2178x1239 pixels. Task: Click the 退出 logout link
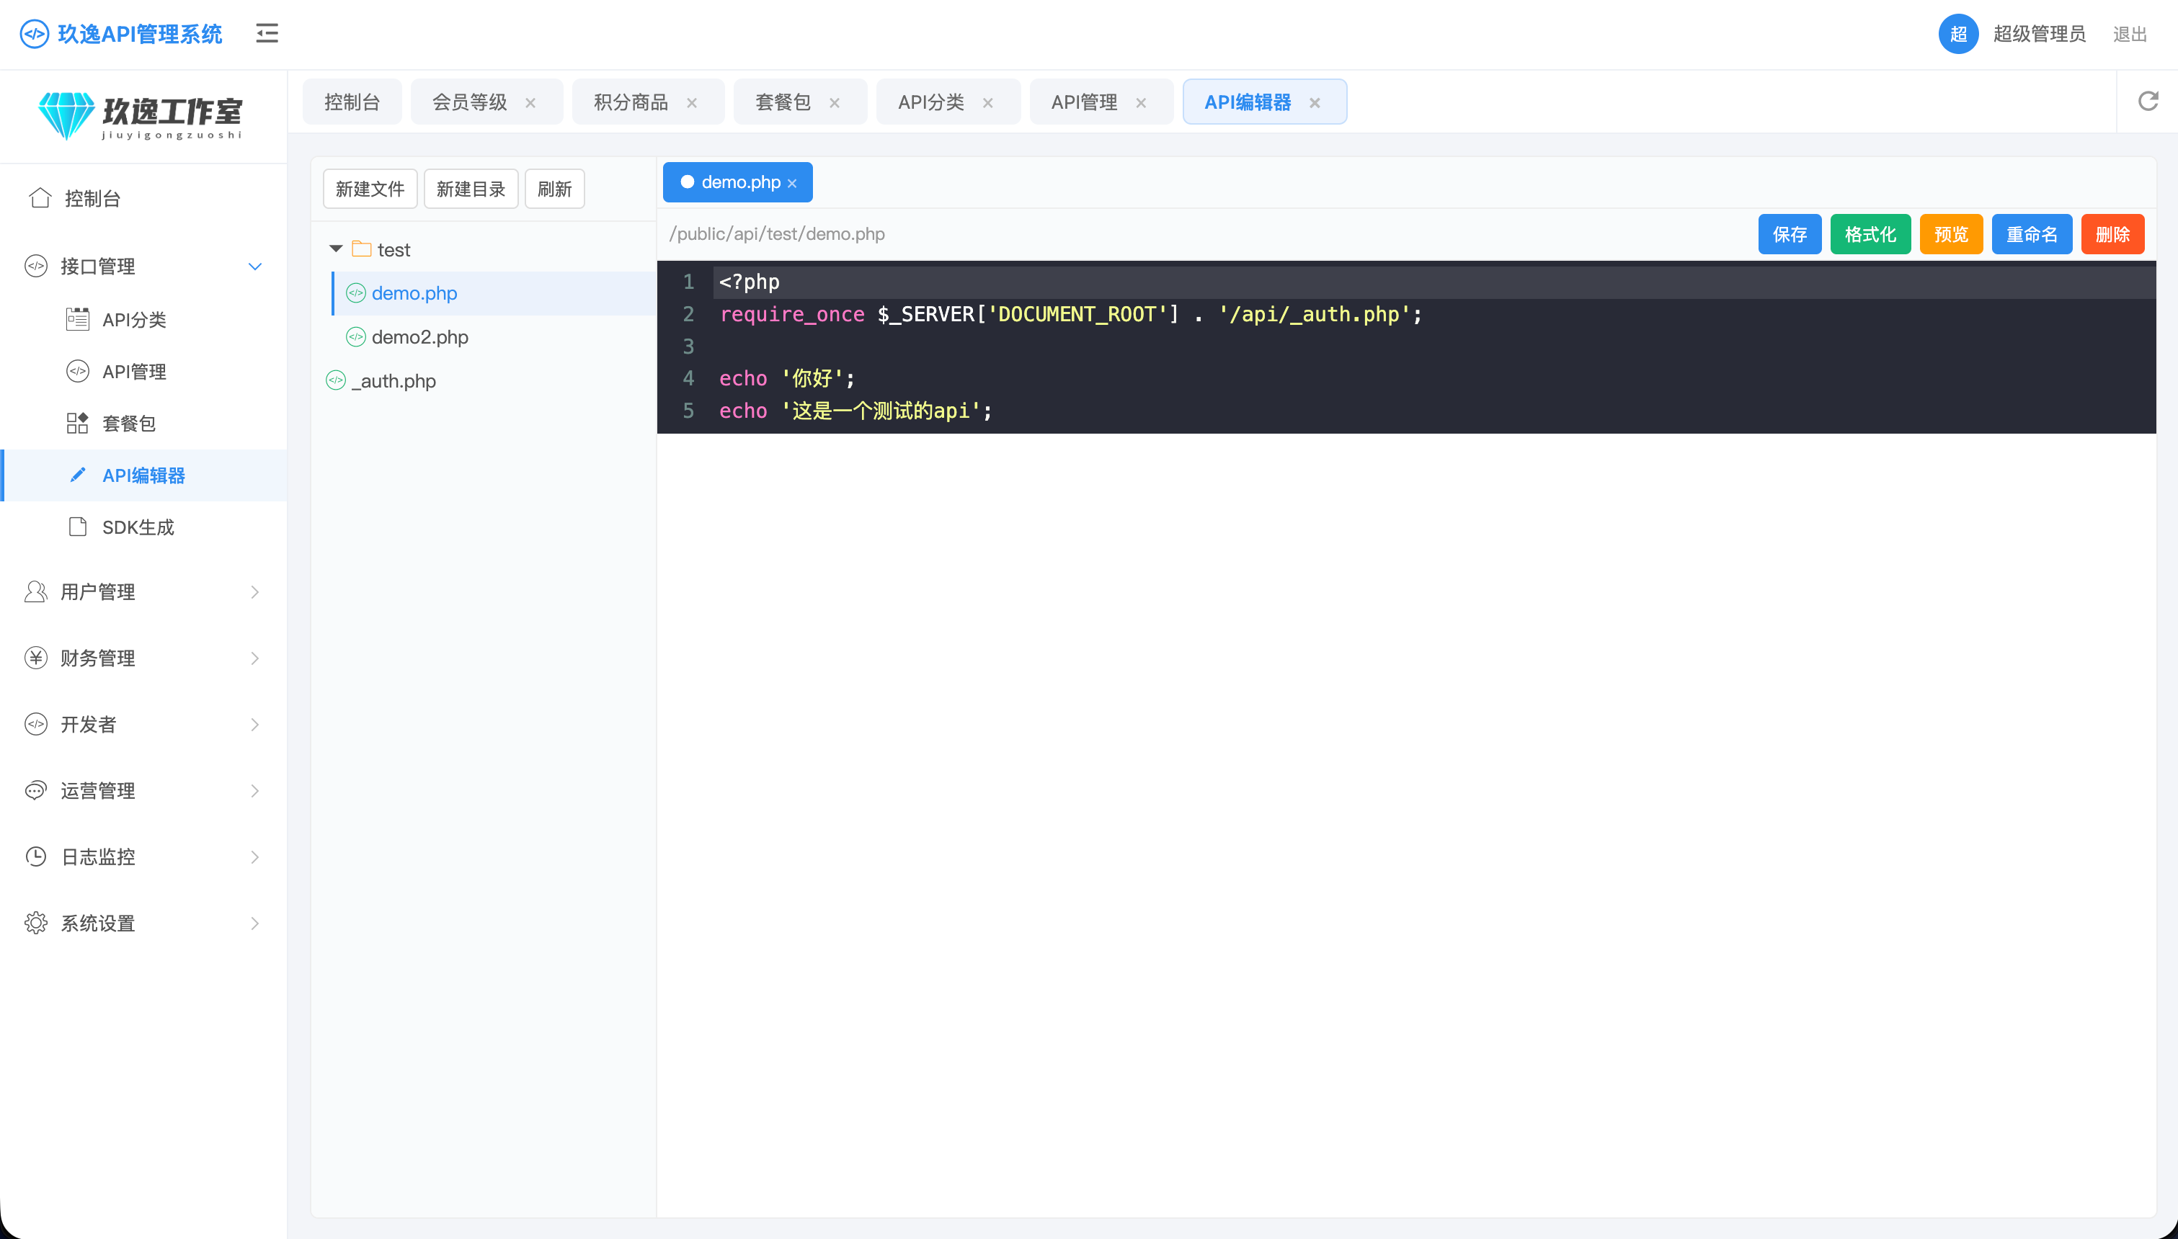tap(2130, 34)
